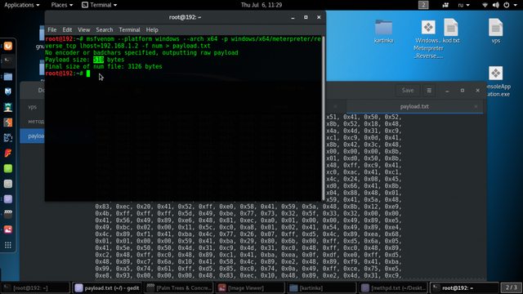The height and width of the screenshot is (294, 523).
Task: Launch Burp Suite from the dock
Action: (7, 122)
